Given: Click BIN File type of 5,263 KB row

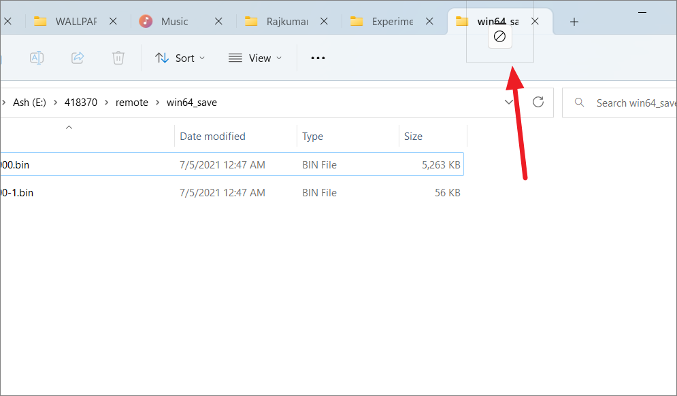Looking at the screenshot, I should (320, 165).
